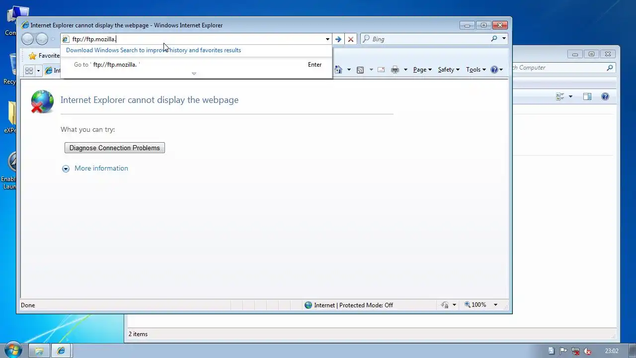Click the status bar privacy/lock icon

click(x=445, y=305)
